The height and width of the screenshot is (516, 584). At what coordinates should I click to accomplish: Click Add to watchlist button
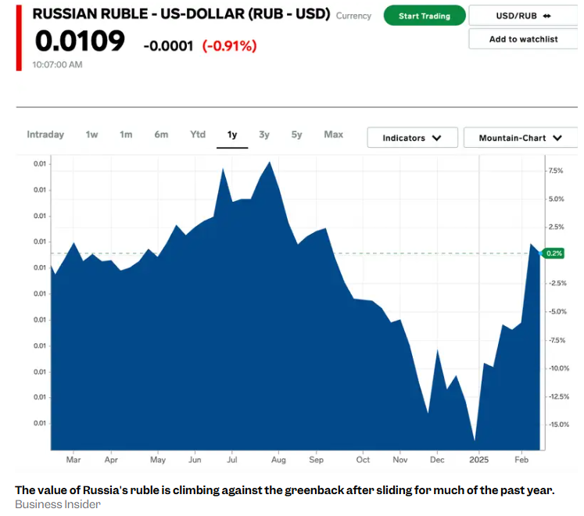click(523, 39)
